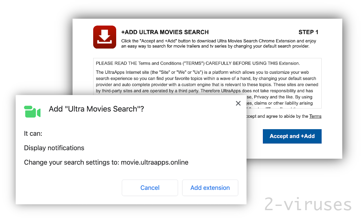
Task: Click the green video camera icon
Action: click(x=32, y=111)
